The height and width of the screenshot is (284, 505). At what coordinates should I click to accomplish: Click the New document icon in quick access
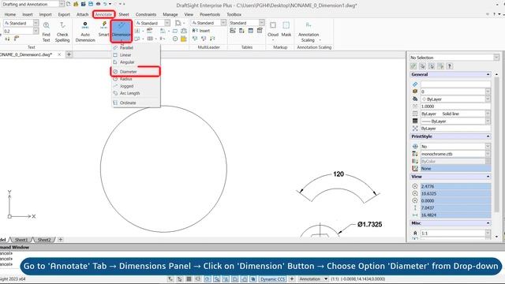(69, 4)
